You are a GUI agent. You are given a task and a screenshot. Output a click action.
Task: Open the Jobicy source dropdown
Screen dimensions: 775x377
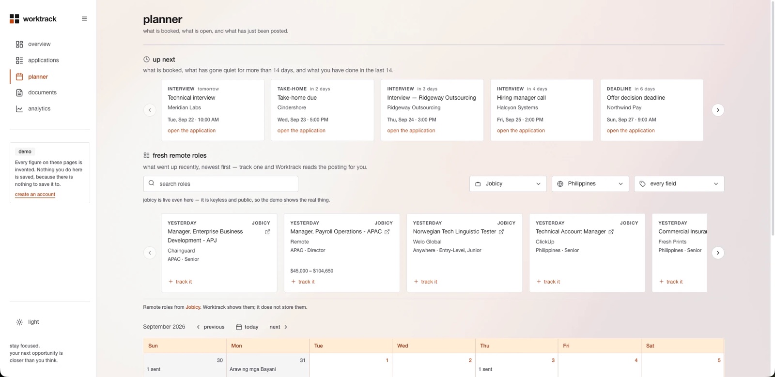pyautogui.click(x=508, y=184)
